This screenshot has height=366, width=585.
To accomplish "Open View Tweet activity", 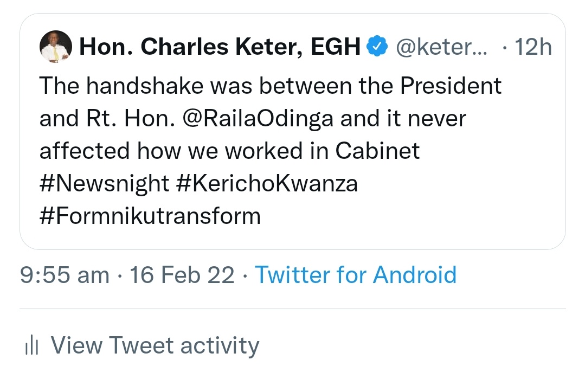I will point(155,346).
